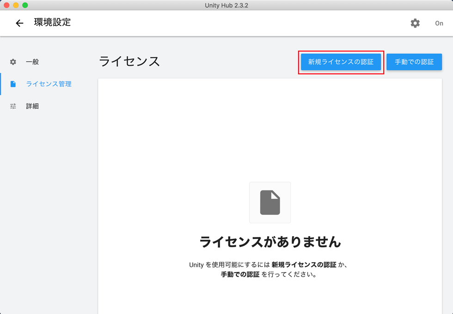This screenshot has height=314, width=453.
Task: Select the sliders icon beside 詳細
Action: coord(13,106)
